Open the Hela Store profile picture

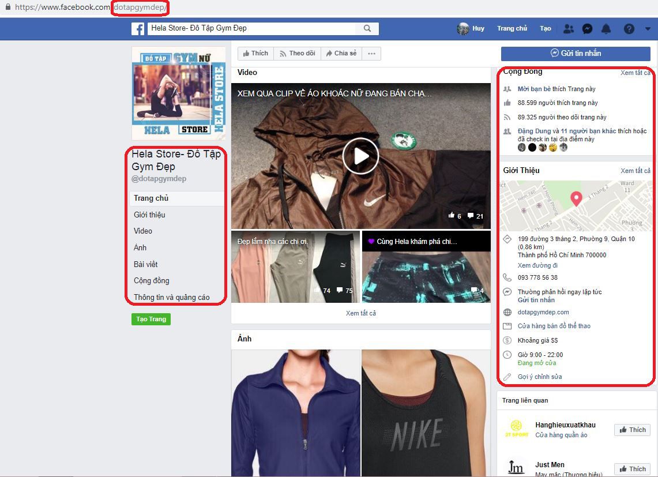coord(179,93)
